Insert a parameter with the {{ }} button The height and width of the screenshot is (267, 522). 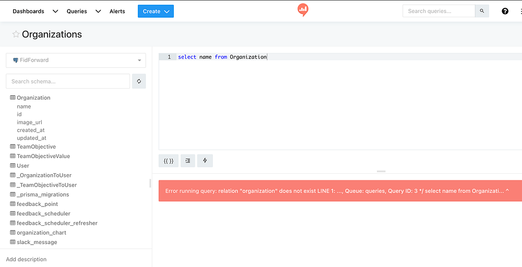[x=169, y=161]
